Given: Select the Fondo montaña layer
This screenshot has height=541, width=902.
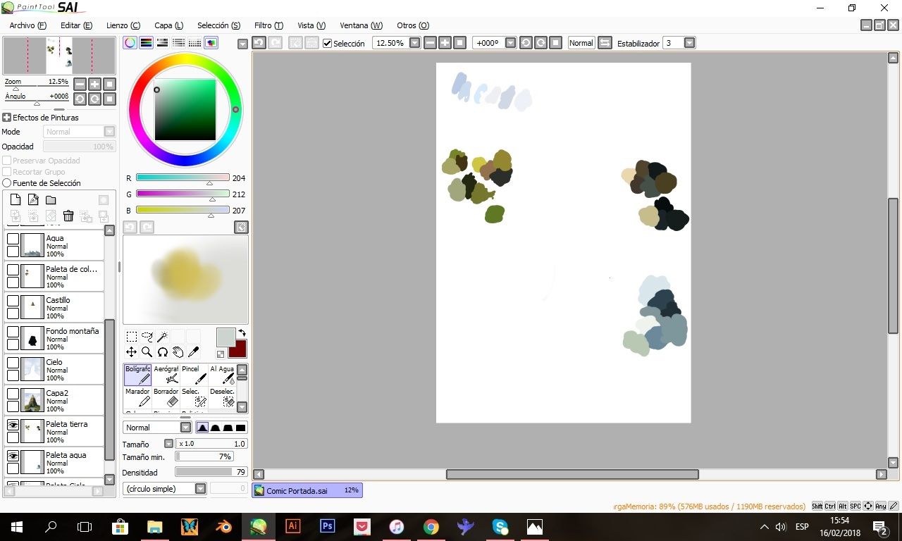Looking at the screenshot, I should click(55, 338).
